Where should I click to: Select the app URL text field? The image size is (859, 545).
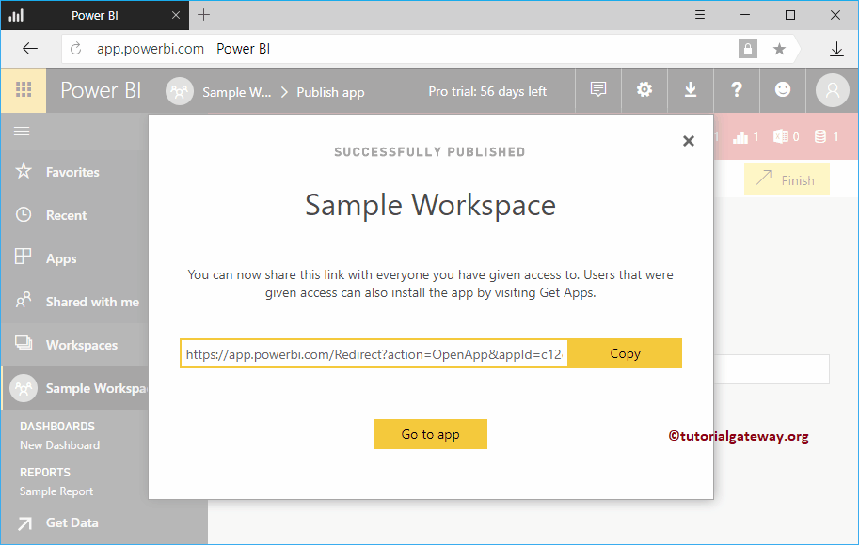(374, 354)
